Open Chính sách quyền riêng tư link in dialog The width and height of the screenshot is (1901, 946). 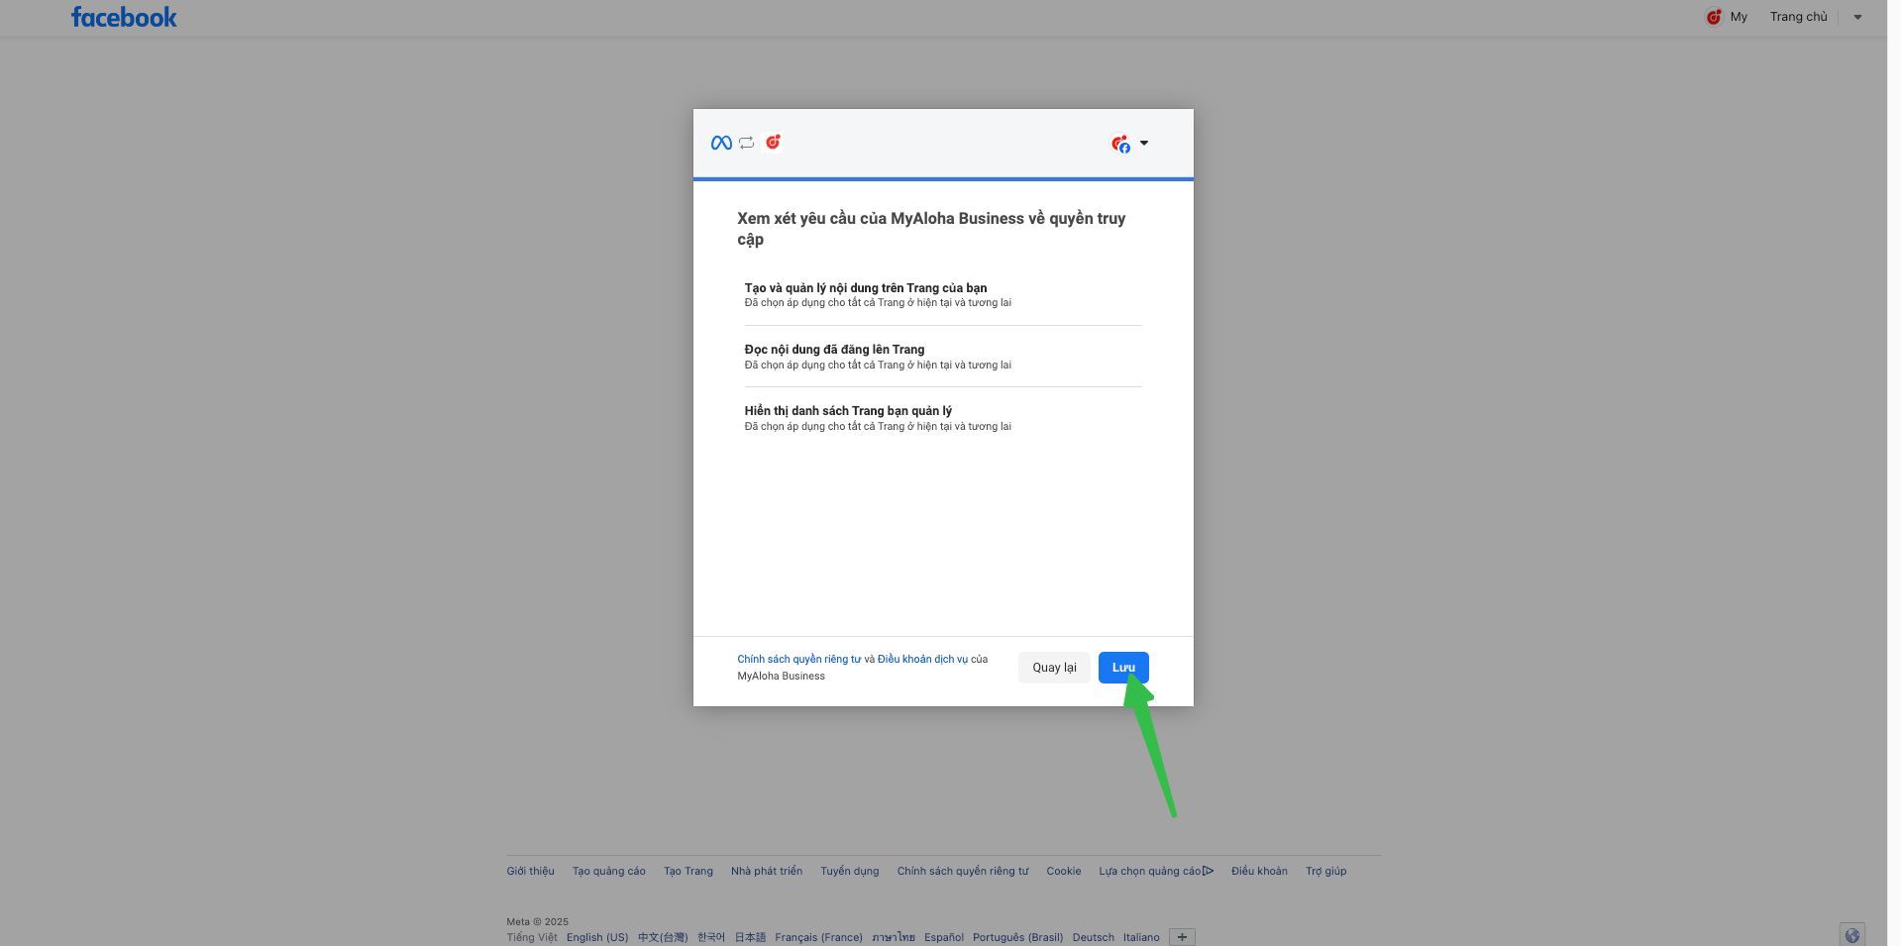pos(798,659)
